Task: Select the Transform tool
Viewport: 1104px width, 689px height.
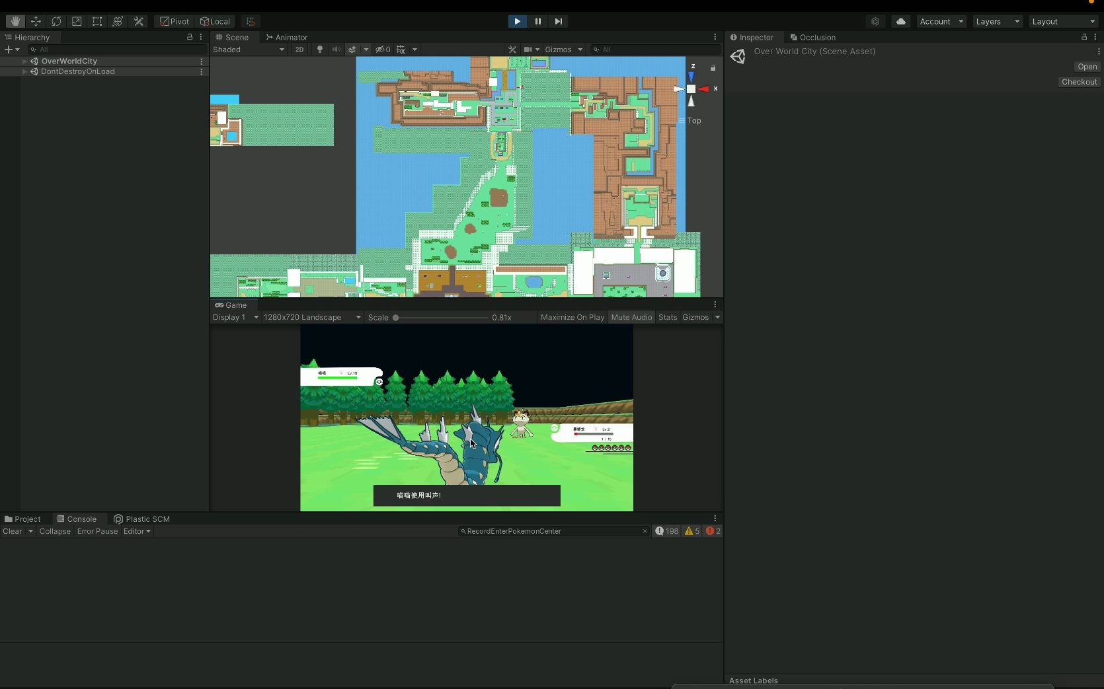Action: click(118, 21)
